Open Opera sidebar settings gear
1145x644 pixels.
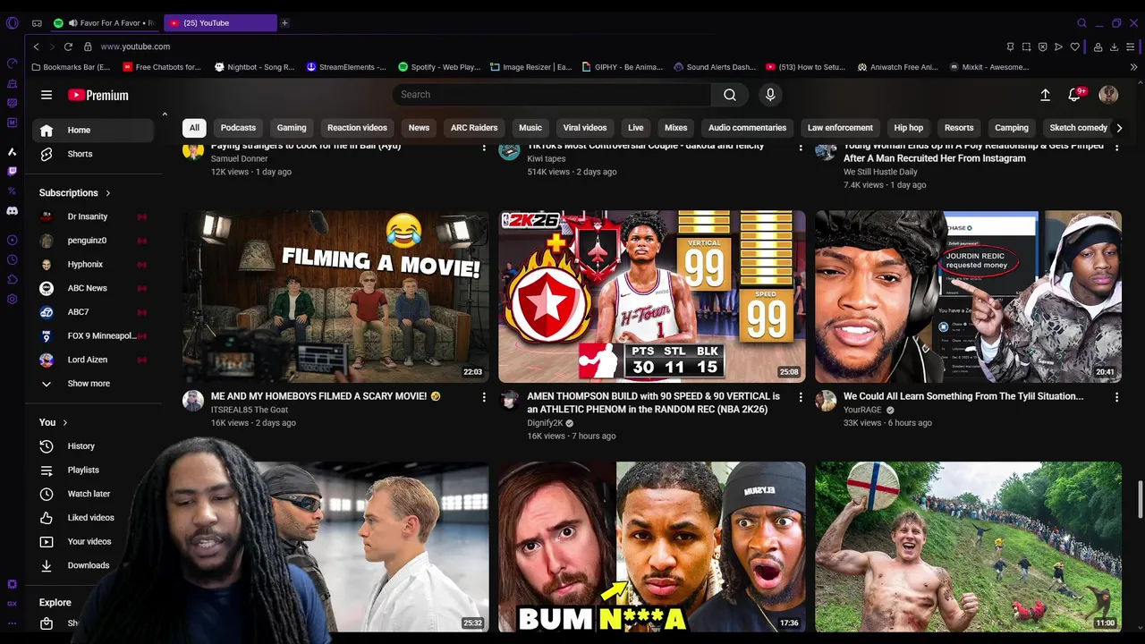click(12, 299)
